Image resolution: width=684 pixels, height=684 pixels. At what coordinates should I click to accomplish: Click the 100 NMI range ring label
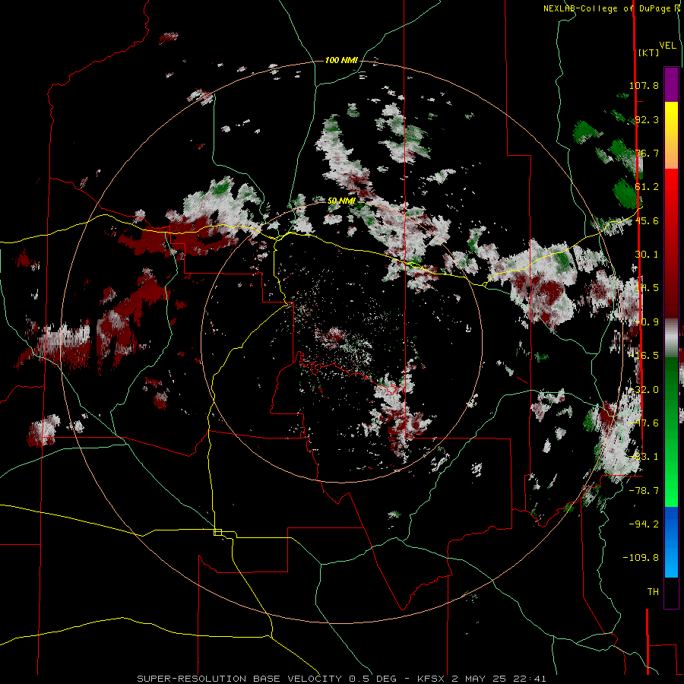pyautogui.click(x=341, y=60)
